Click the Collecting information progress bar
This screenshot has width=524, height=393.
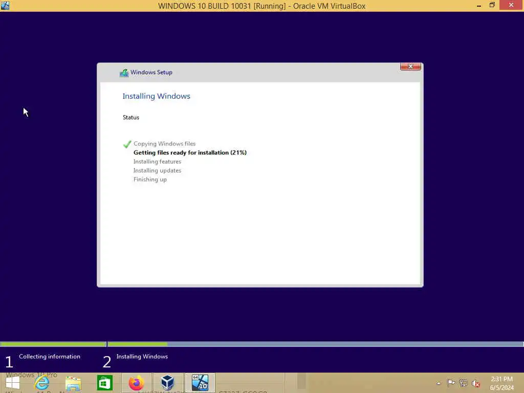53,344
